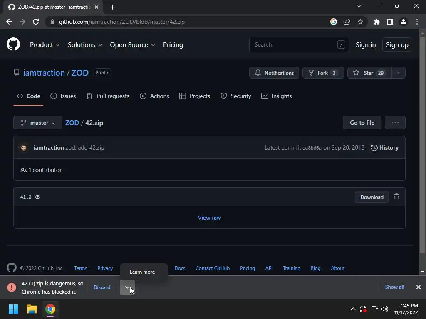
Task: Click the trash delete file icon
Action: [x=396, y=196]
